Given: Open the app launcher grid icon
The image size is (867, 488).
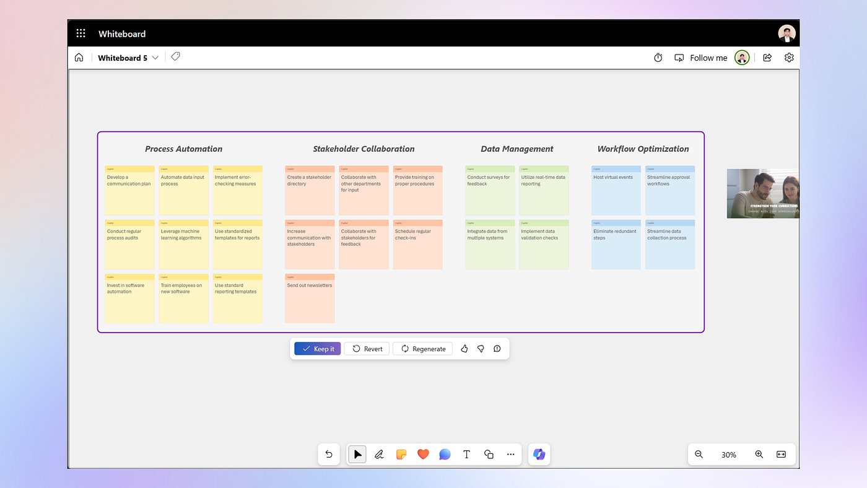Looking at the screenshot, I should point(81,33).
